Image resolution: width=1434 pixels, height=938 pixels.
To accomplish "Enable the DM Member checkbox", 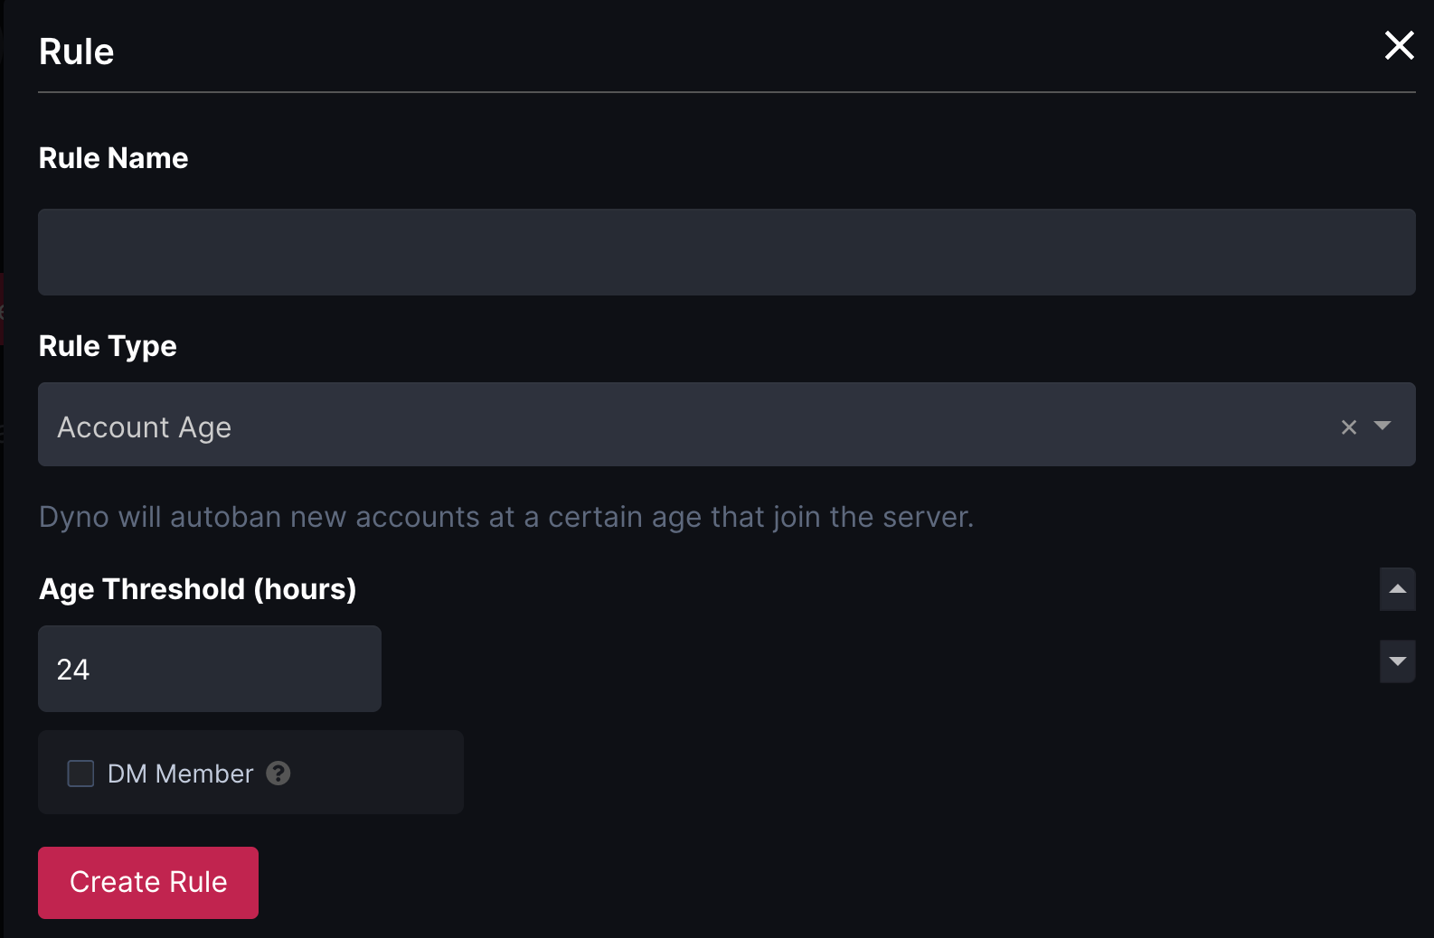I will pos(80,774).
